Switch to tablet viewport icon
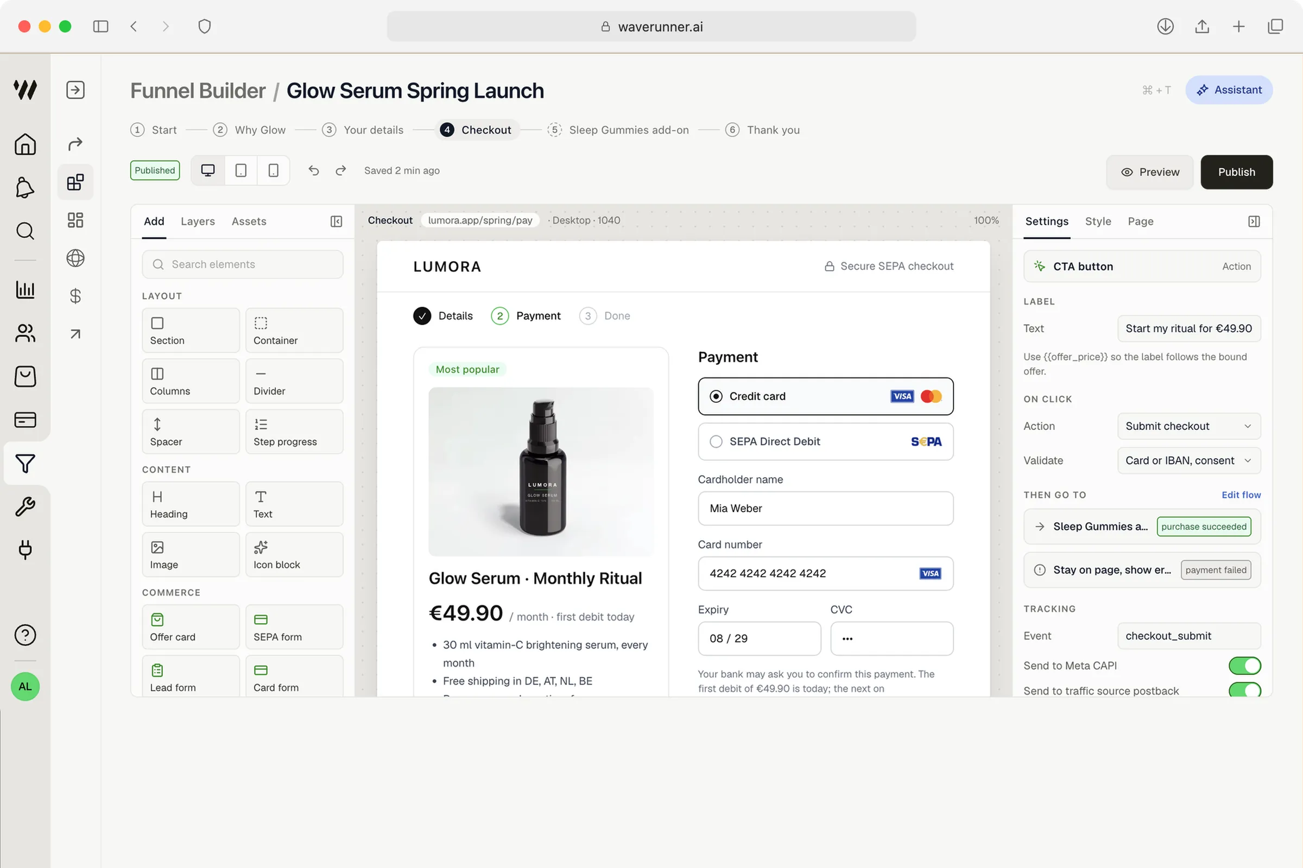 coord(241,170)
